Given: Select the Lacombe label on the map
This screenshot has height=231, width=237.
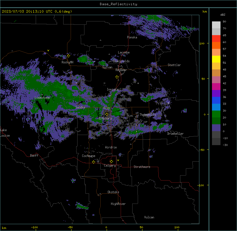Looking at the screenshot, I should 124,52.
